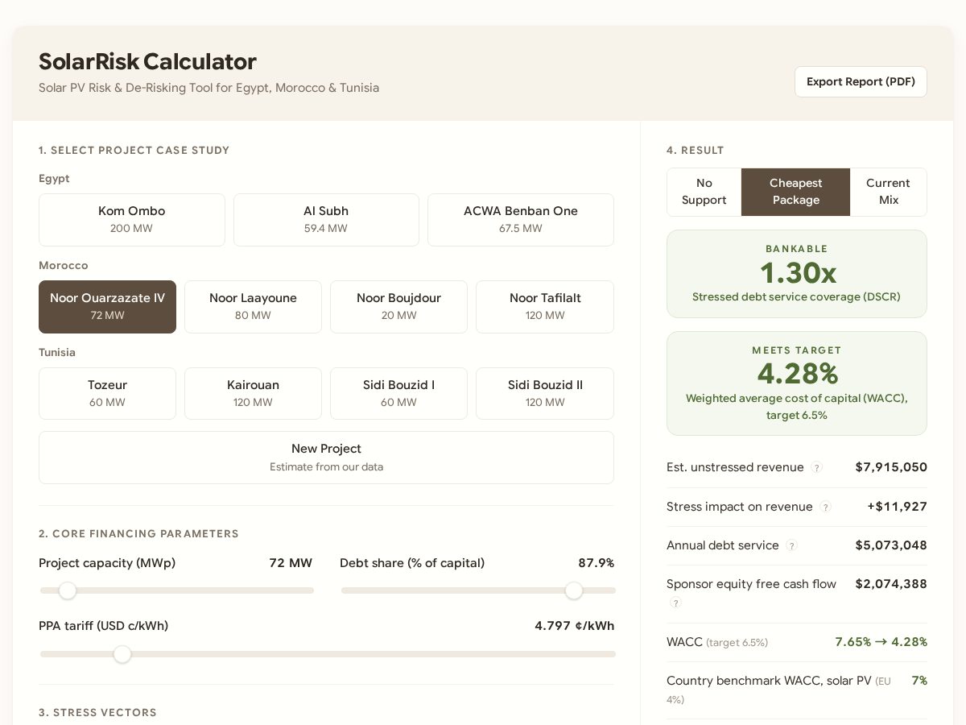The width and height of the screenshot is (966, 725).
Task: Open help icon under Sponsor equity free cash flow
Action: point(675,603)
